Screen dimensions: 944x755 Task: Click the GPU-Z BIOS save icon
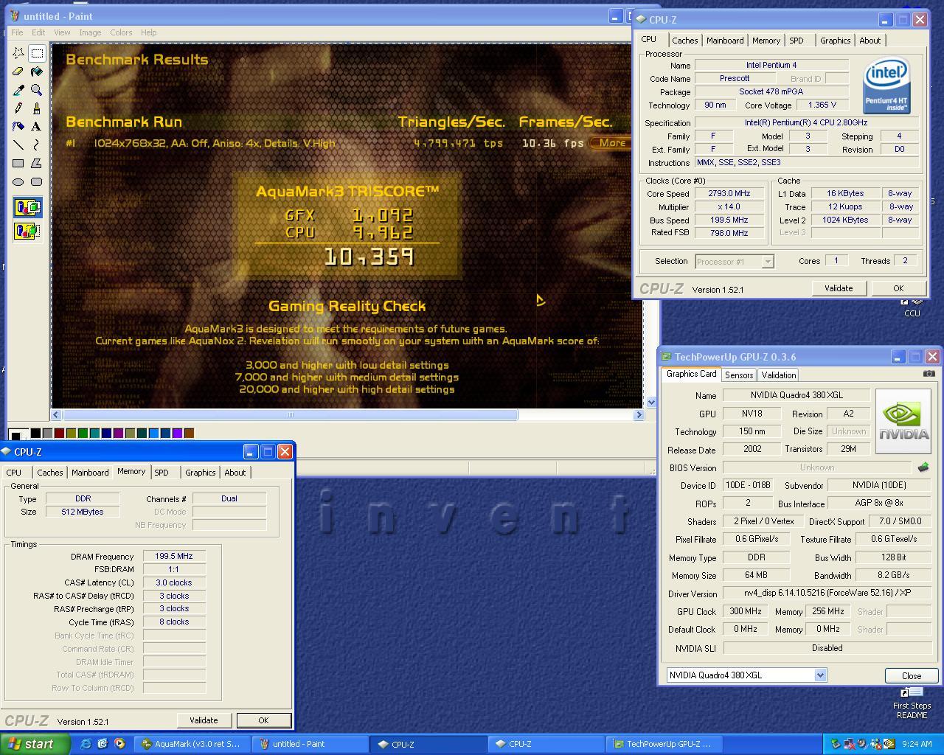pyautogui.click(x=923, y=467)
